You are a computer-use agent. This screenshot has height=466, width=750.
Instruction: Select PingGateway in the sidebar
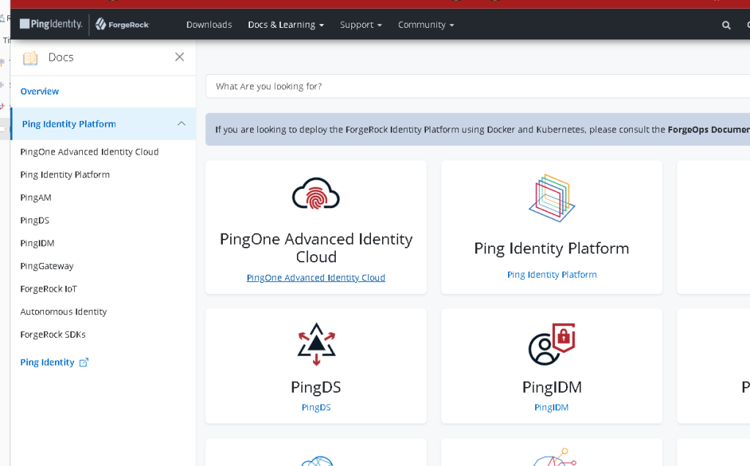coord(47,266)
